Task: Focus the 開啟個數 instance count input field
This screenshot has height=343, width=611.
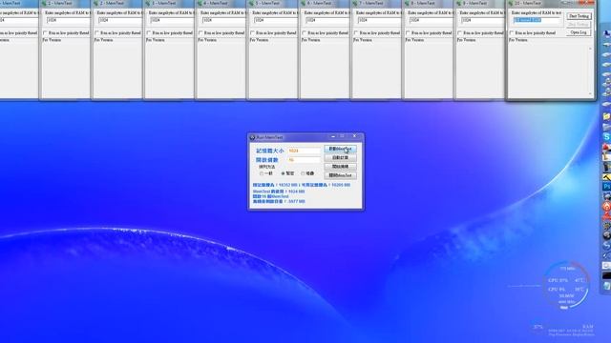Action: point(304,160)
